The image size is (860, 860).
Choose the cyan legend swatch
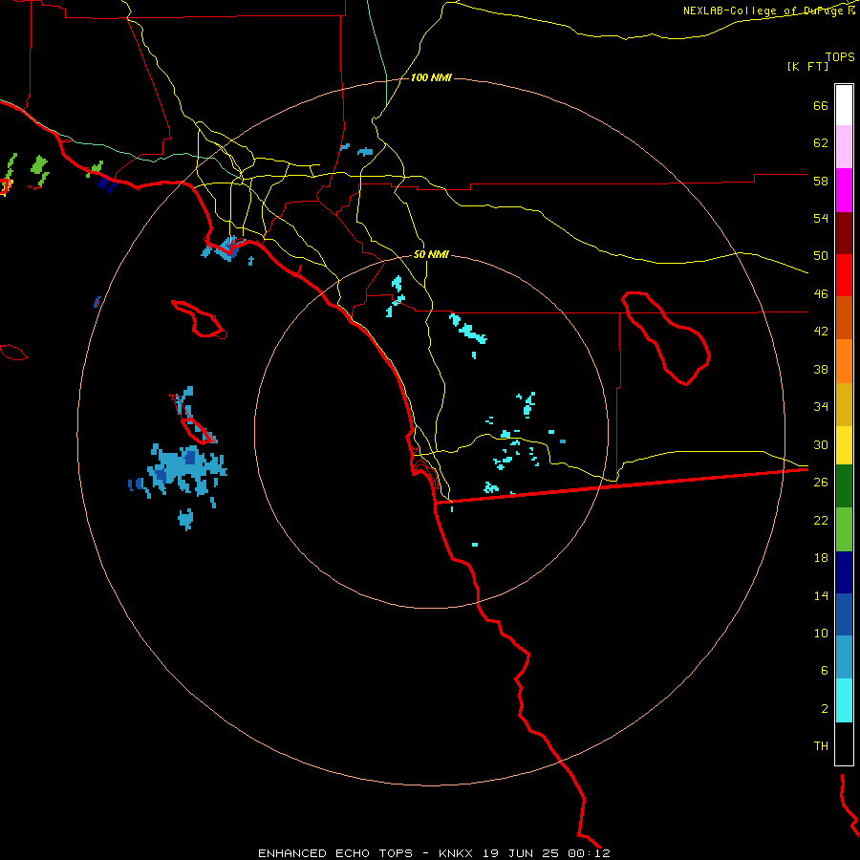tap(844, 700)
